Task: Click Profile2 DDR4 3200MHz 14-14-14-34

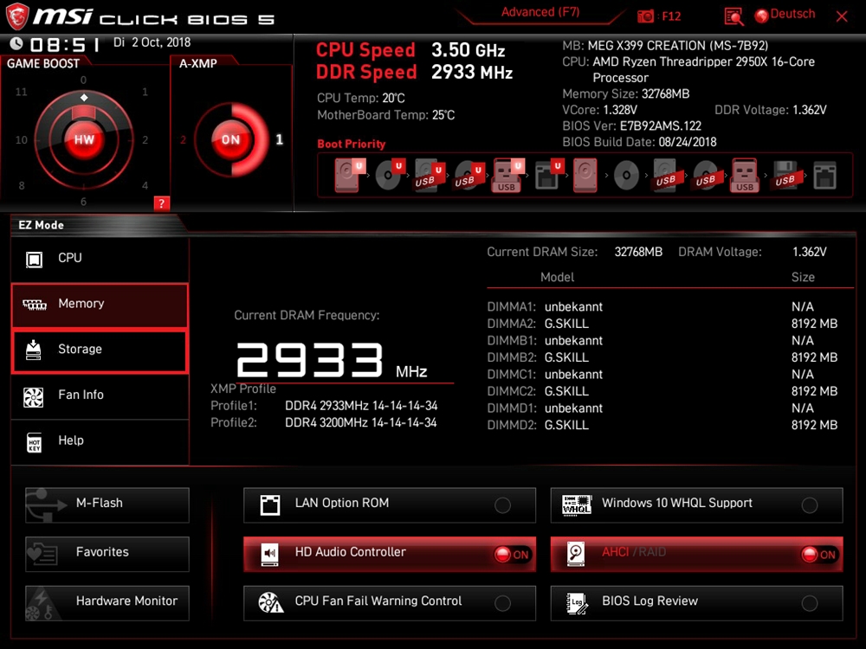Action: (x=324, y=423)
